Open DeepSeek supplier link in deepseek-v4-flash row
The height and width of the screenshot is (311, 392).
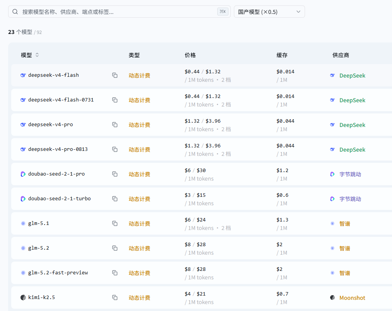(352, 76)
